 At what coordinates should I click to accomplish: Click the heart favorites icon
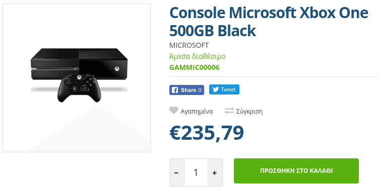click(173, 111)
